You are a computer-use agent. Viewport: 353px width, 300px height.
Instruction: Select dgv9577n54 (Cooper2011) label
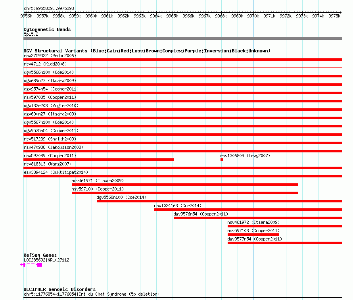255,239
